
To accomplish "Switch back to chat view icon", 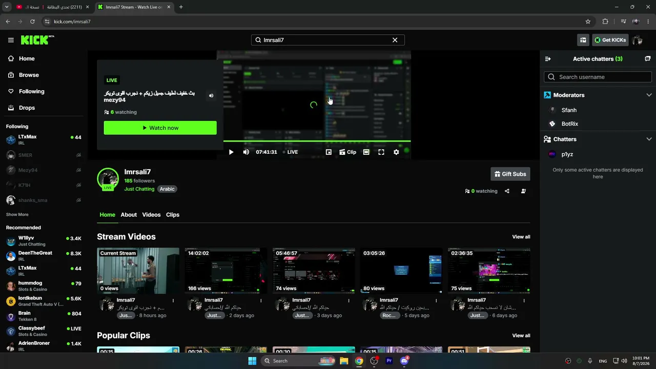I will pos(647,59).
